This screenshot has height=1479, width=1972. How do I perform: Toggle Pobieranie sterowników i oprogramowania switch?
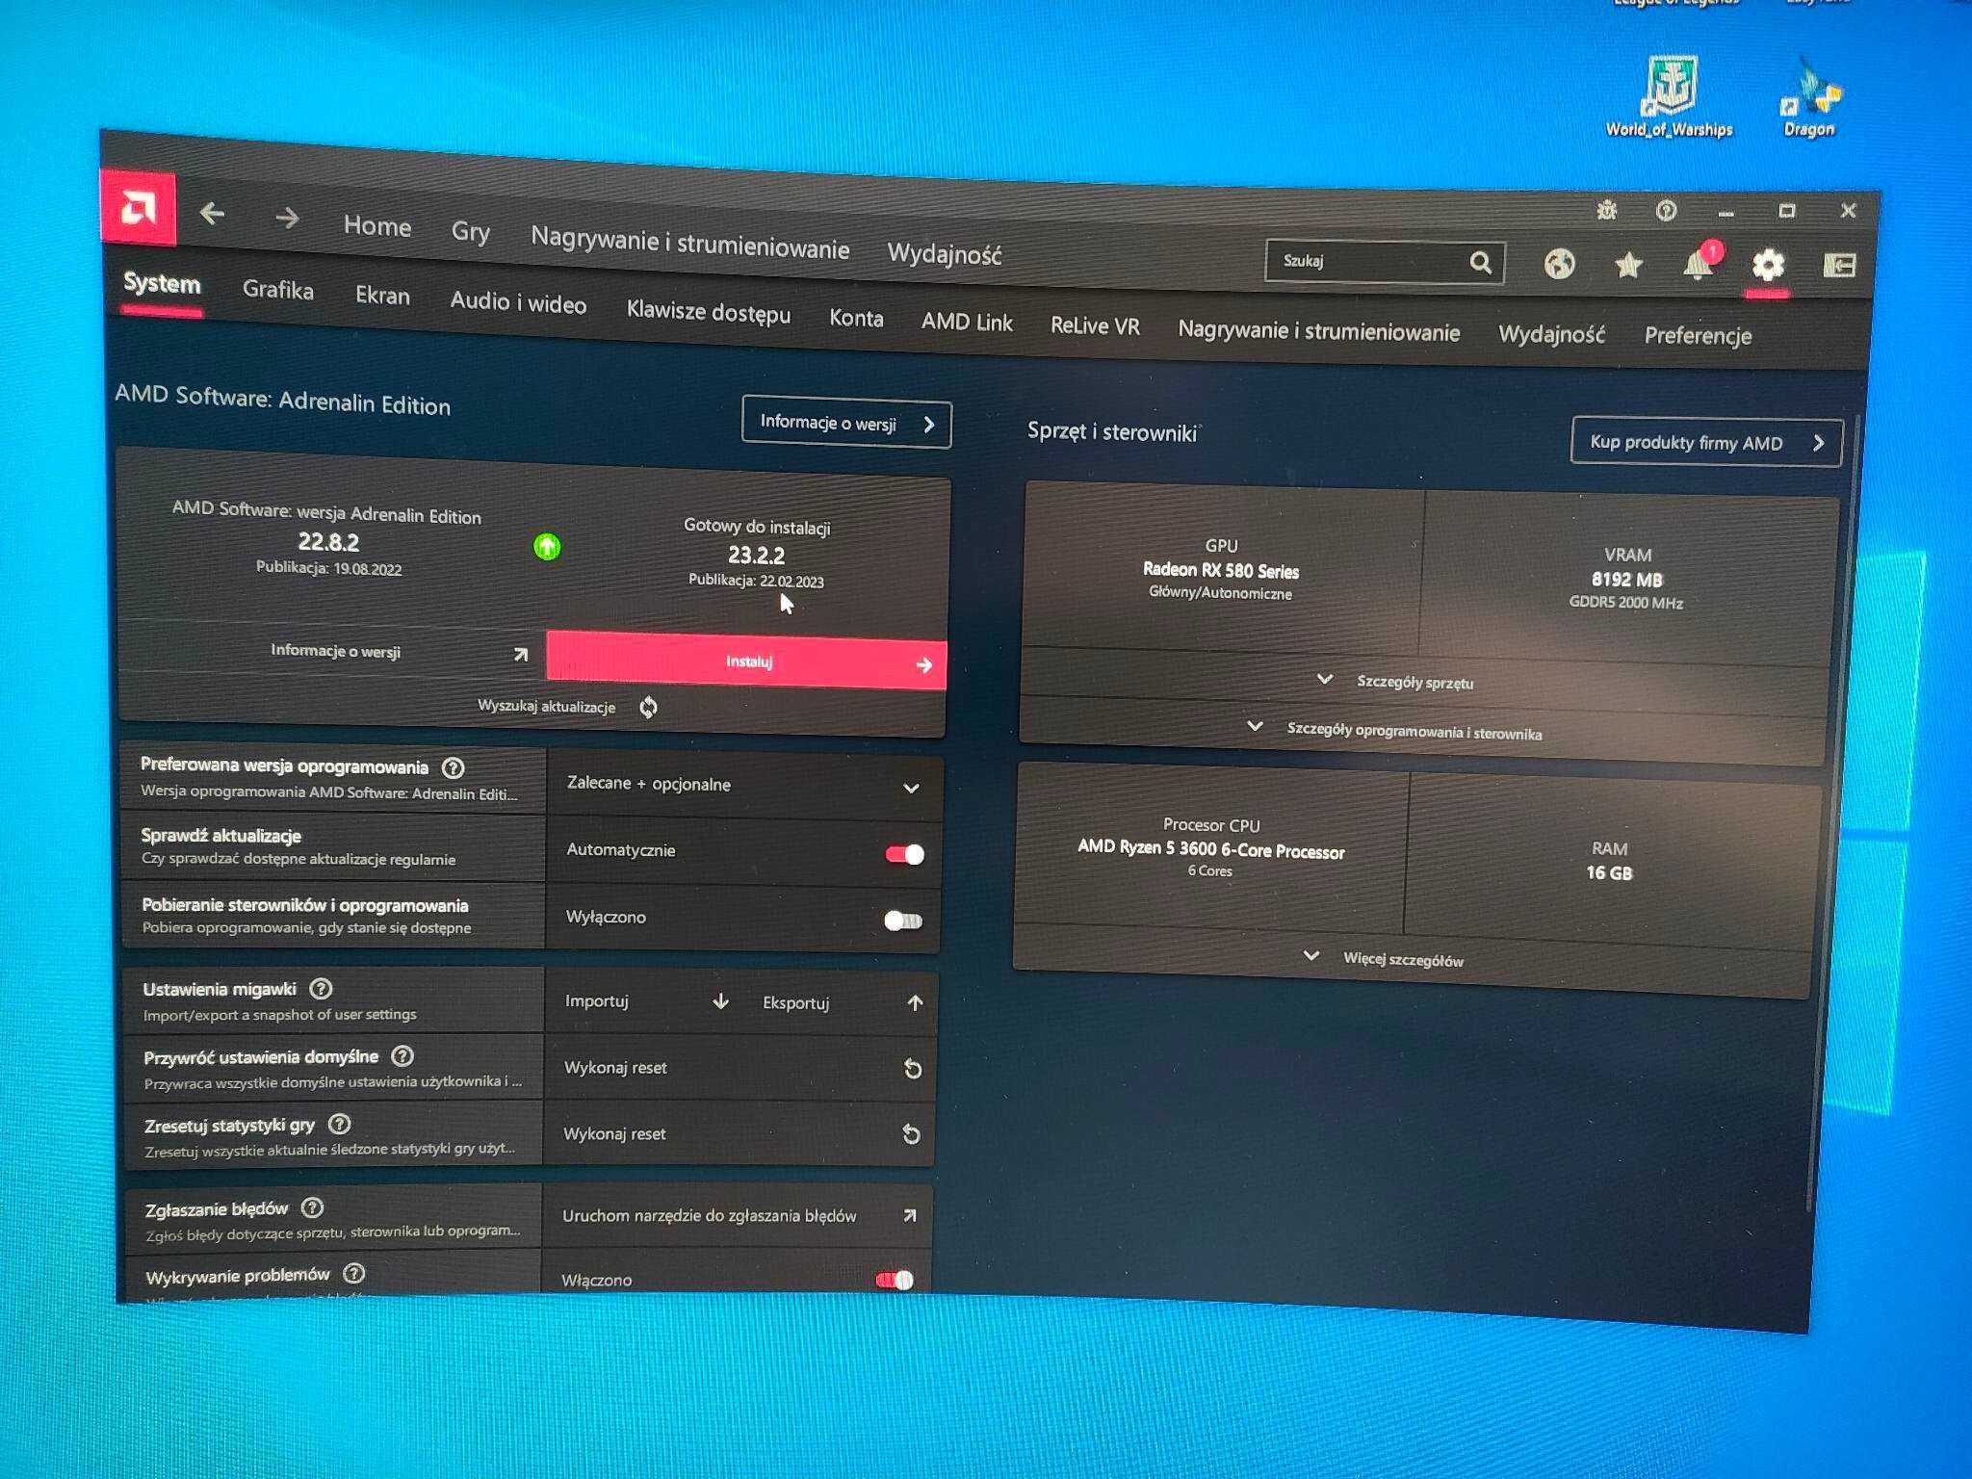point(903,921)
